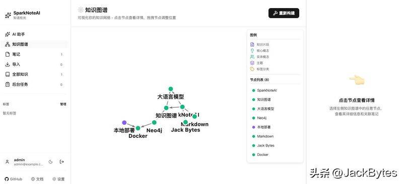Select Docker in the node list
403x184 pixels.
tap(275, 155)
